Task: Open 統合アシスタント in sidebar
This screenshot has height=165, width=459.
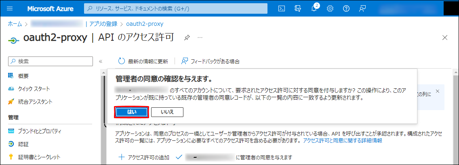Action: (x=35, y=102)
